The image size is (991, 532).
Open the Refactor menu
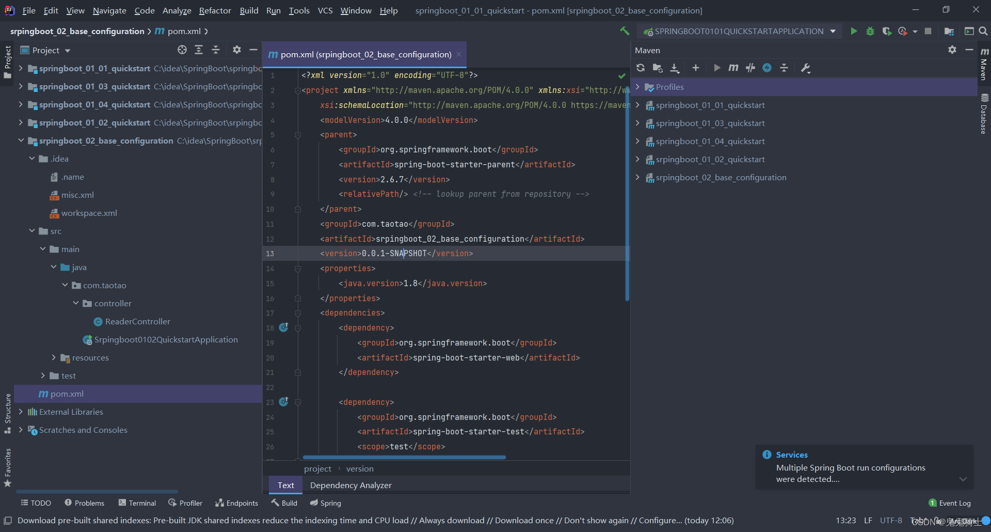215,10
